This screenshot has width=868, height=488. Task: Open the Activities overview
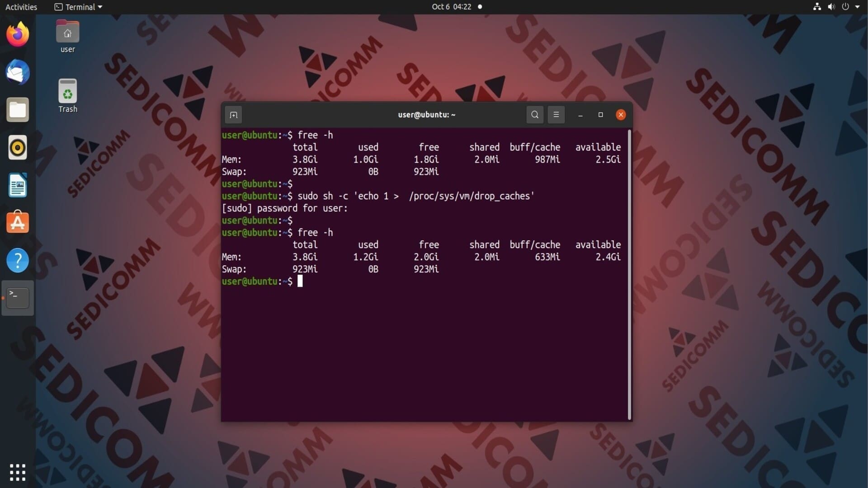coord(21,7)
